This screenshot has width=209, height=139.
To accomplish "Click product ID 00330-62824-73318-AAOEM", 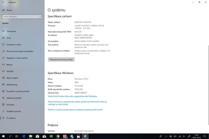I will tap(87, 41).
